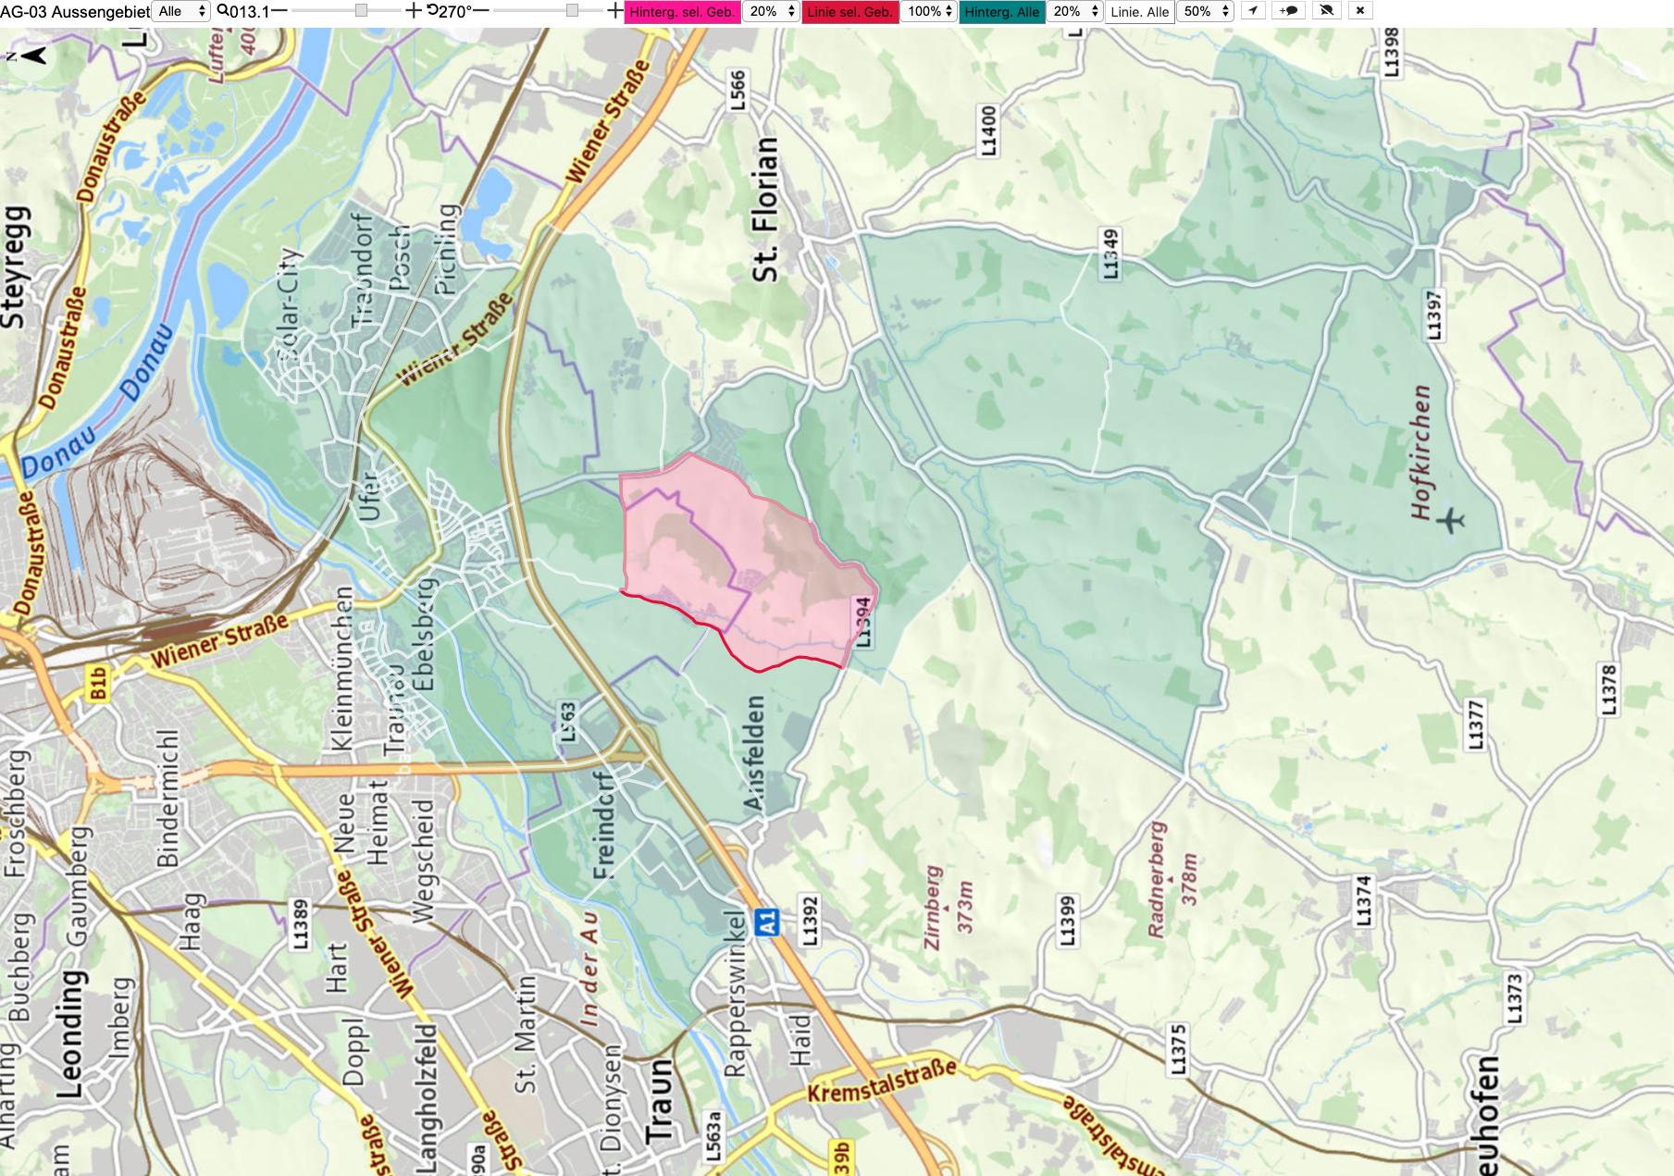Open the Hinterg. sel. Geb. opacity dropdown

(x=772, y=11)
